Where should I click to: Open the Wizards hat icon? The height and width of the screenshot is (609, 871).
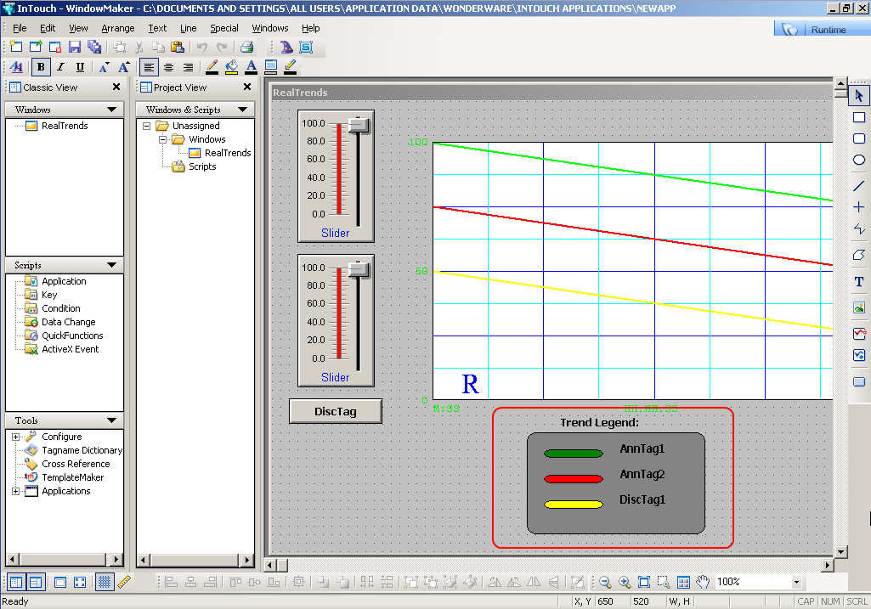click(286, 48)
